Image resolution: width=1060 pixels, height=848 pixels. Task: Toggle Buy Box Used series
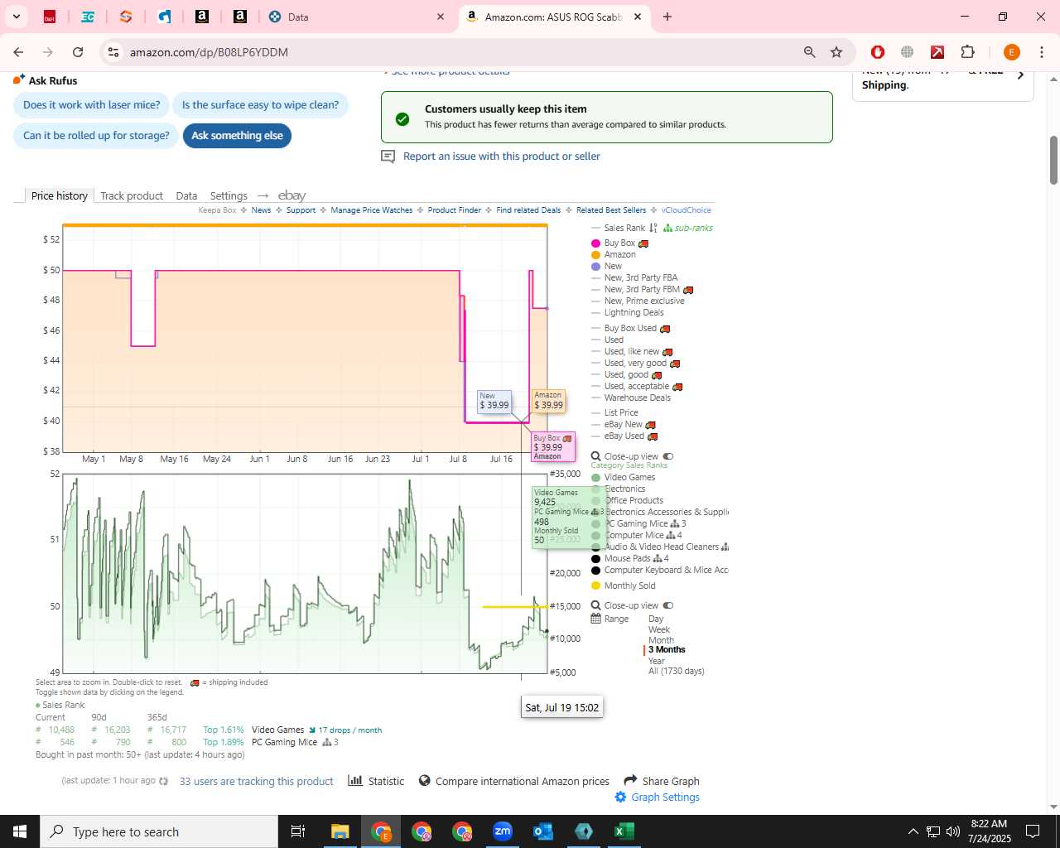(630, 329)
